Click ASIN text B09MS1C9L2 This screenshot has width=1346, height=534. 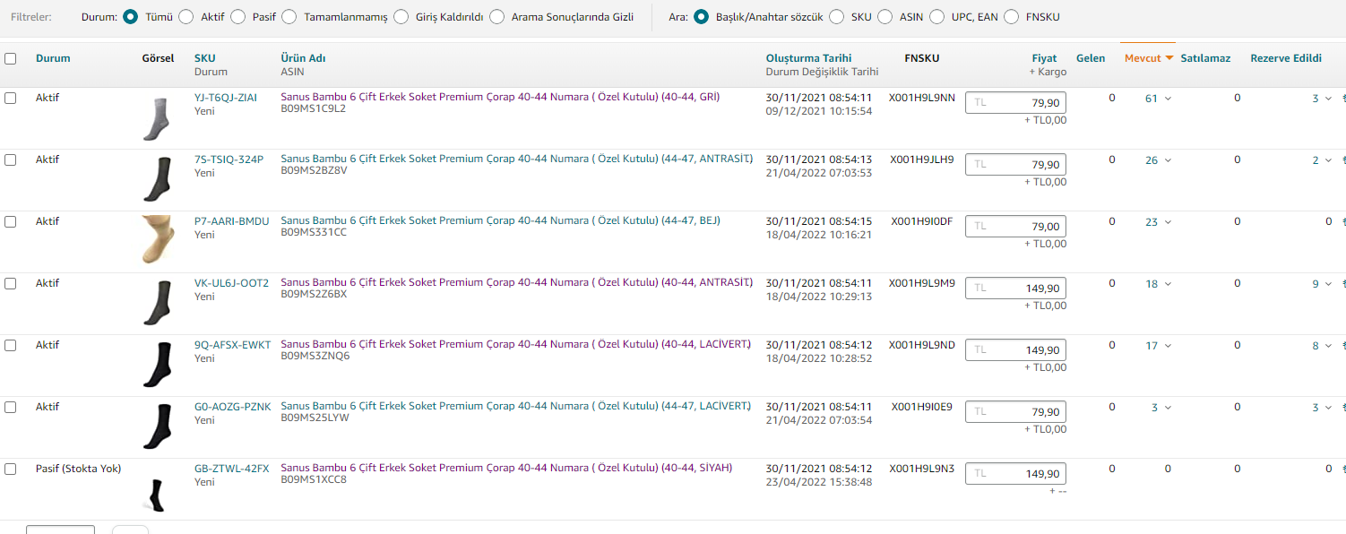(313, 108)
